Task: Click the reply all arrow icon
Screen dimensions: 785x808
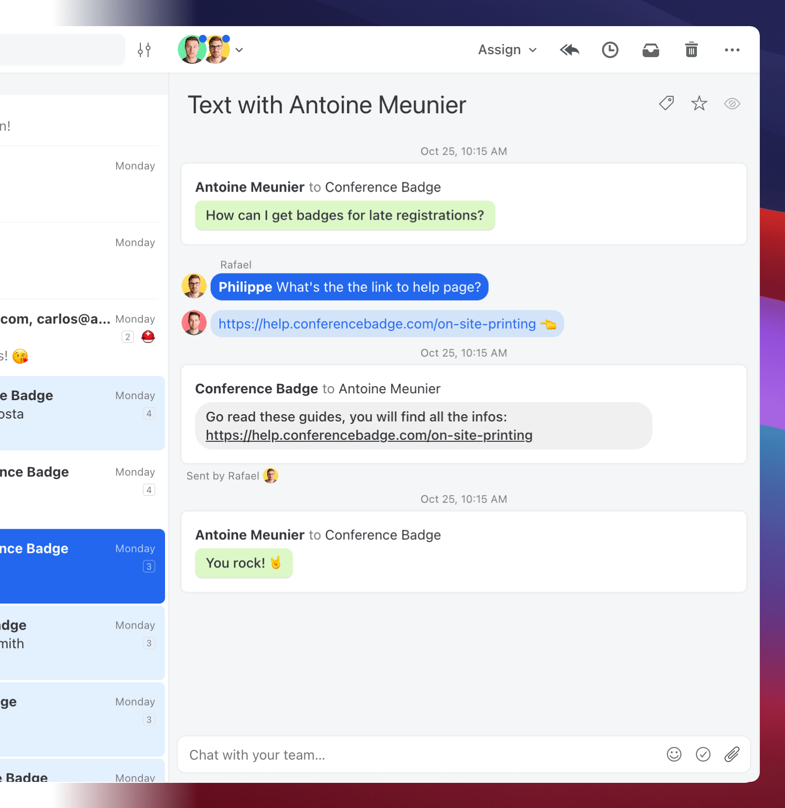Action: tap(570, 50)
